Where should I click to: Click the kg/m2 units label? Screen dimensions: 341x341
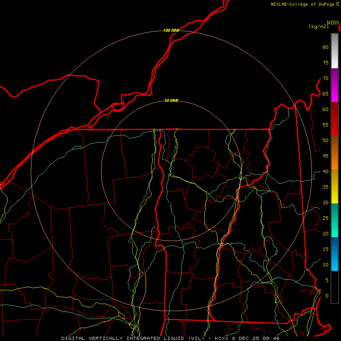pyautogui.click(x=319, y=27)
